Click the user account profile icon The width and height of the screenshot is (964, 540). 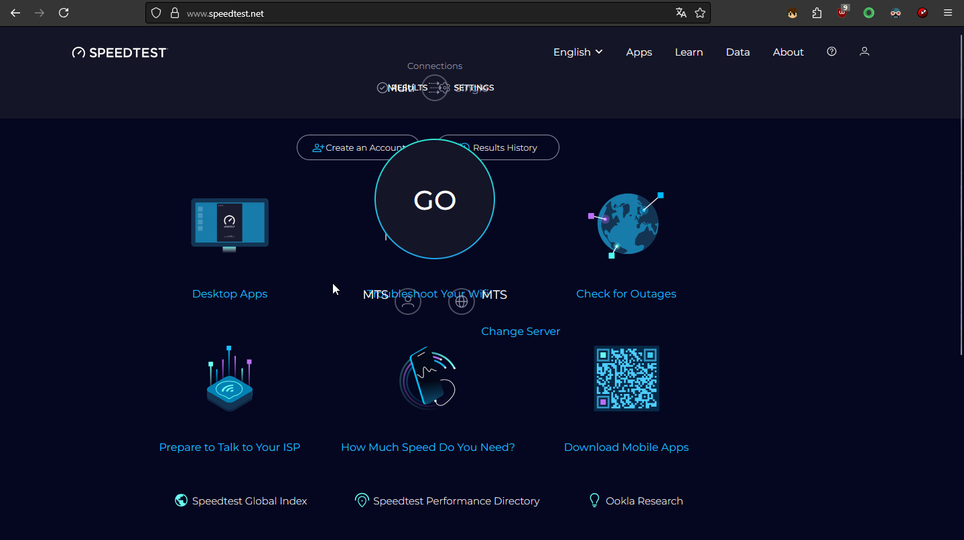(864, 52)
